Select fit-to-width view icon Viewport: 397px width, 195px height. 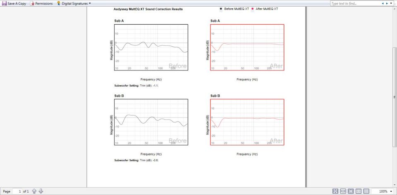coord(343,191)
